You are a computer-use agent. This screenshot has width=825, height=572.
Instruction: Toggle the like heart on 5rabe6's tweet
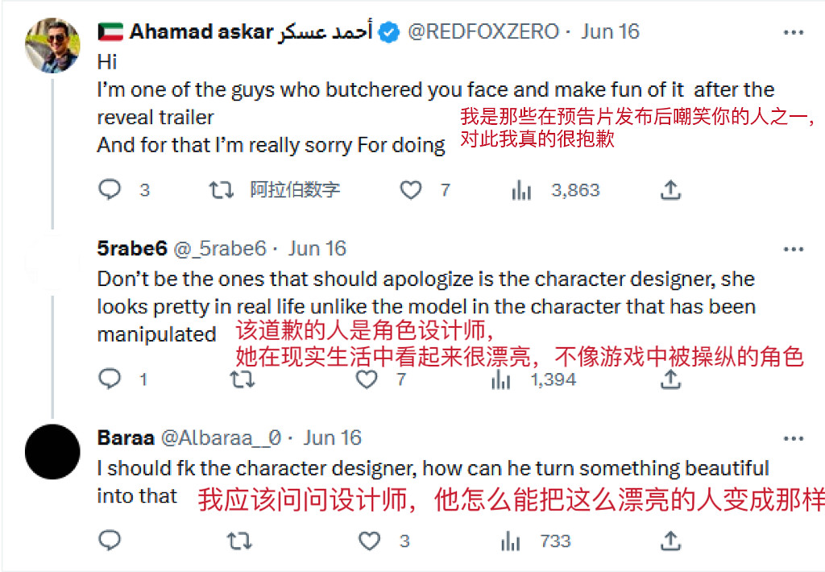click(x=367, y=379)
